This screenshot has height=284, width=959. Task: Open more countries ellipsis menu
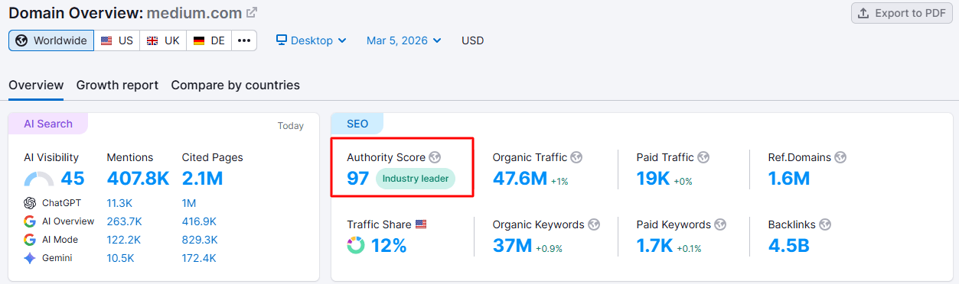[x=244, y=40]
